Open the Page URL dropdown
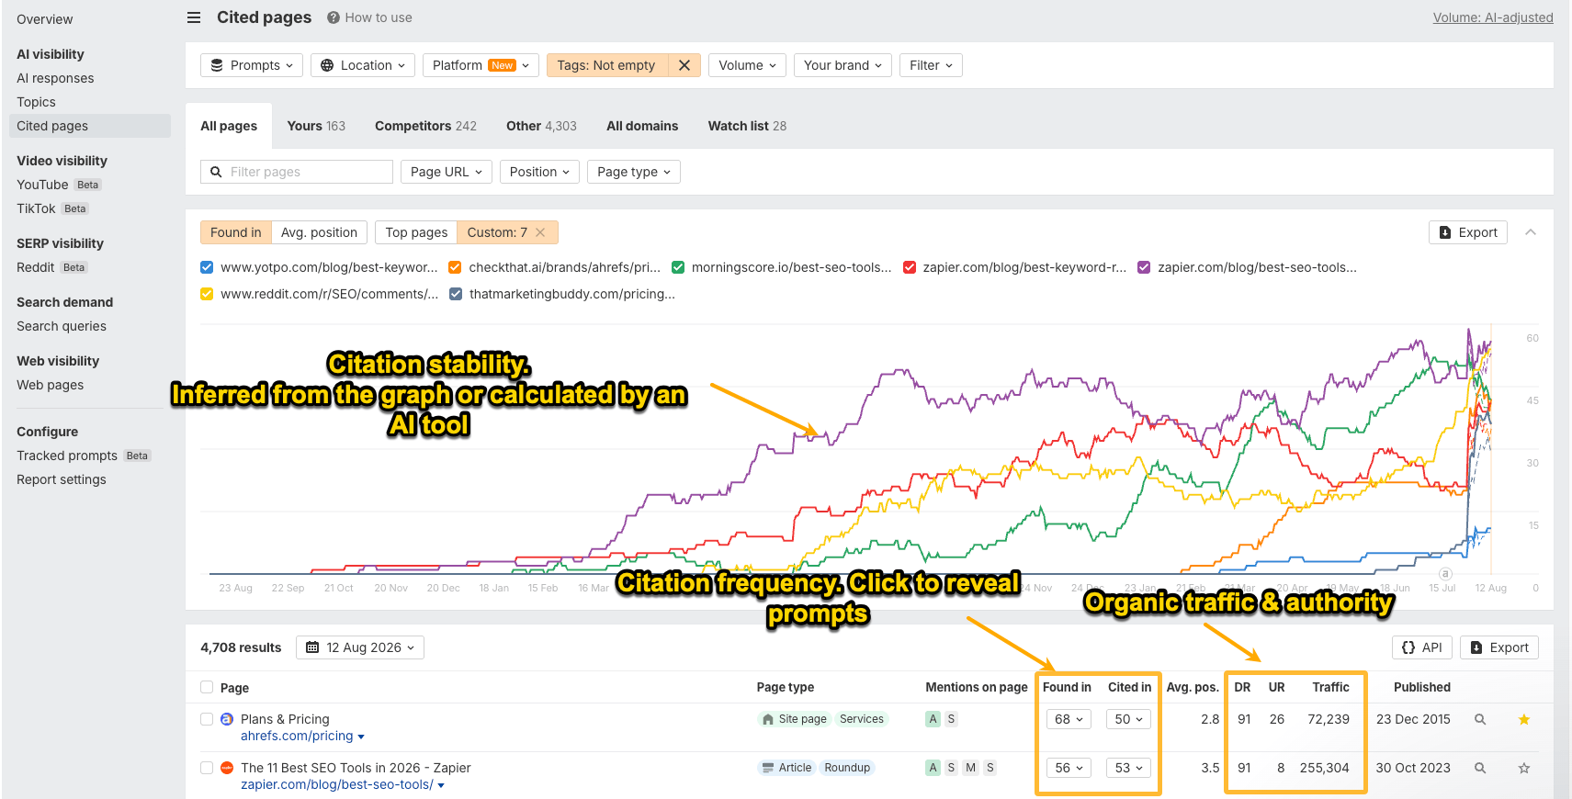Screen dimensions: 1572x799 coord(447,172)
